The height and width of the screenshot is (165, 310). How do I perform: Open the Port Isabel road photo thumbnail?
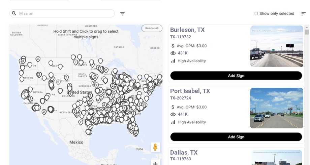pos(276,108)
